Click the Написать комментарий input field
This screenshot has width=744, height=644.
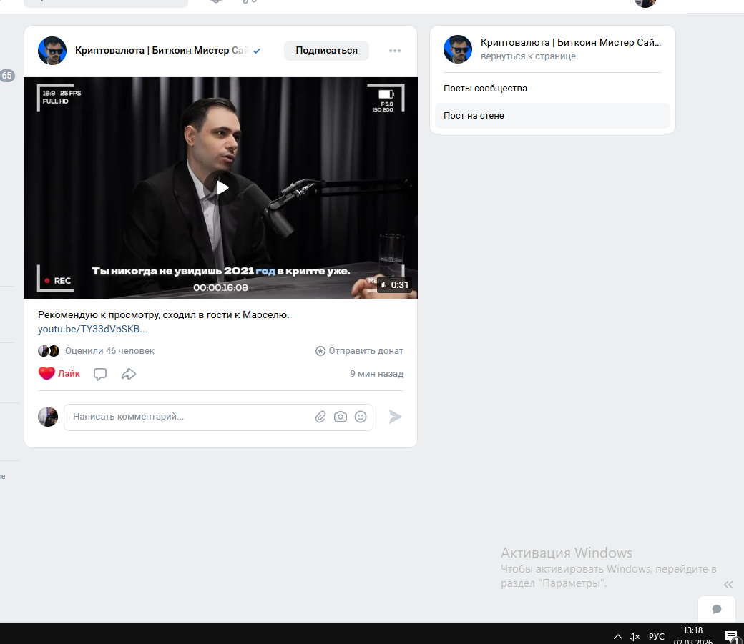pyautogui.click(x=186, y=417)
